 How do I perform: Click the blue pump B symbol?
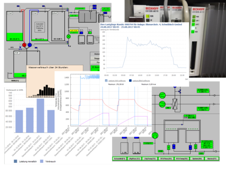click(29, 45)
